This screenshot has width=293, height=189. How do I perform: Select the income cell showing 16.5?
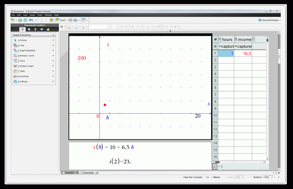(x=243, y=53)
